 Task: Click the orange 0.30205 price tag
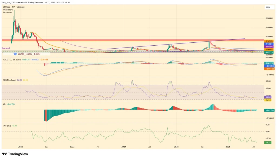coord(269,41)
